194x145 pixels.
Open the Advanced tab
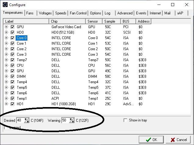pos(125,13)
